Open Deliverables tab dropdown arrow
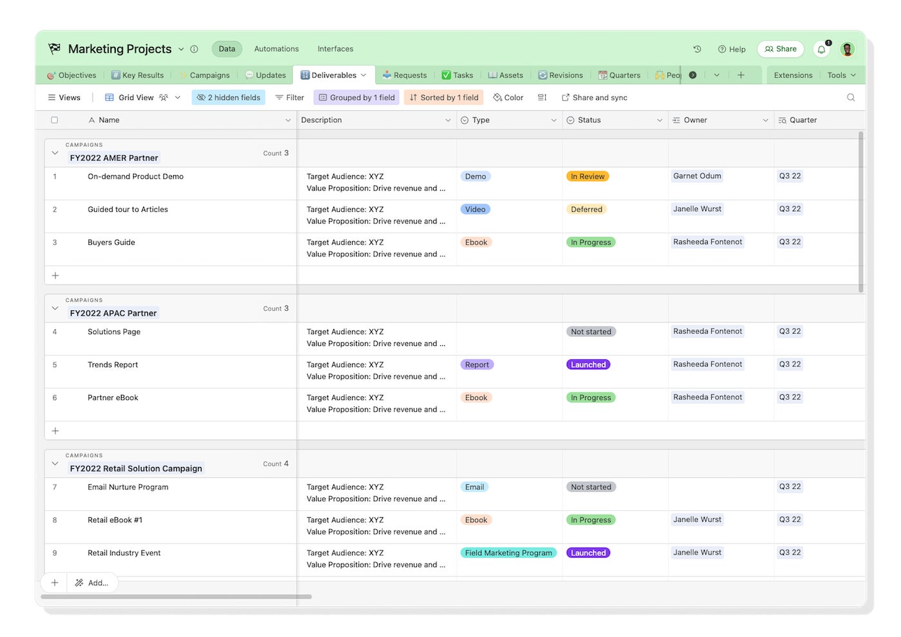 click(364, 75)
